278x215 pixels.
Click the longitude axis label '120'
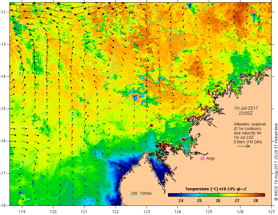tap(53, 212)
